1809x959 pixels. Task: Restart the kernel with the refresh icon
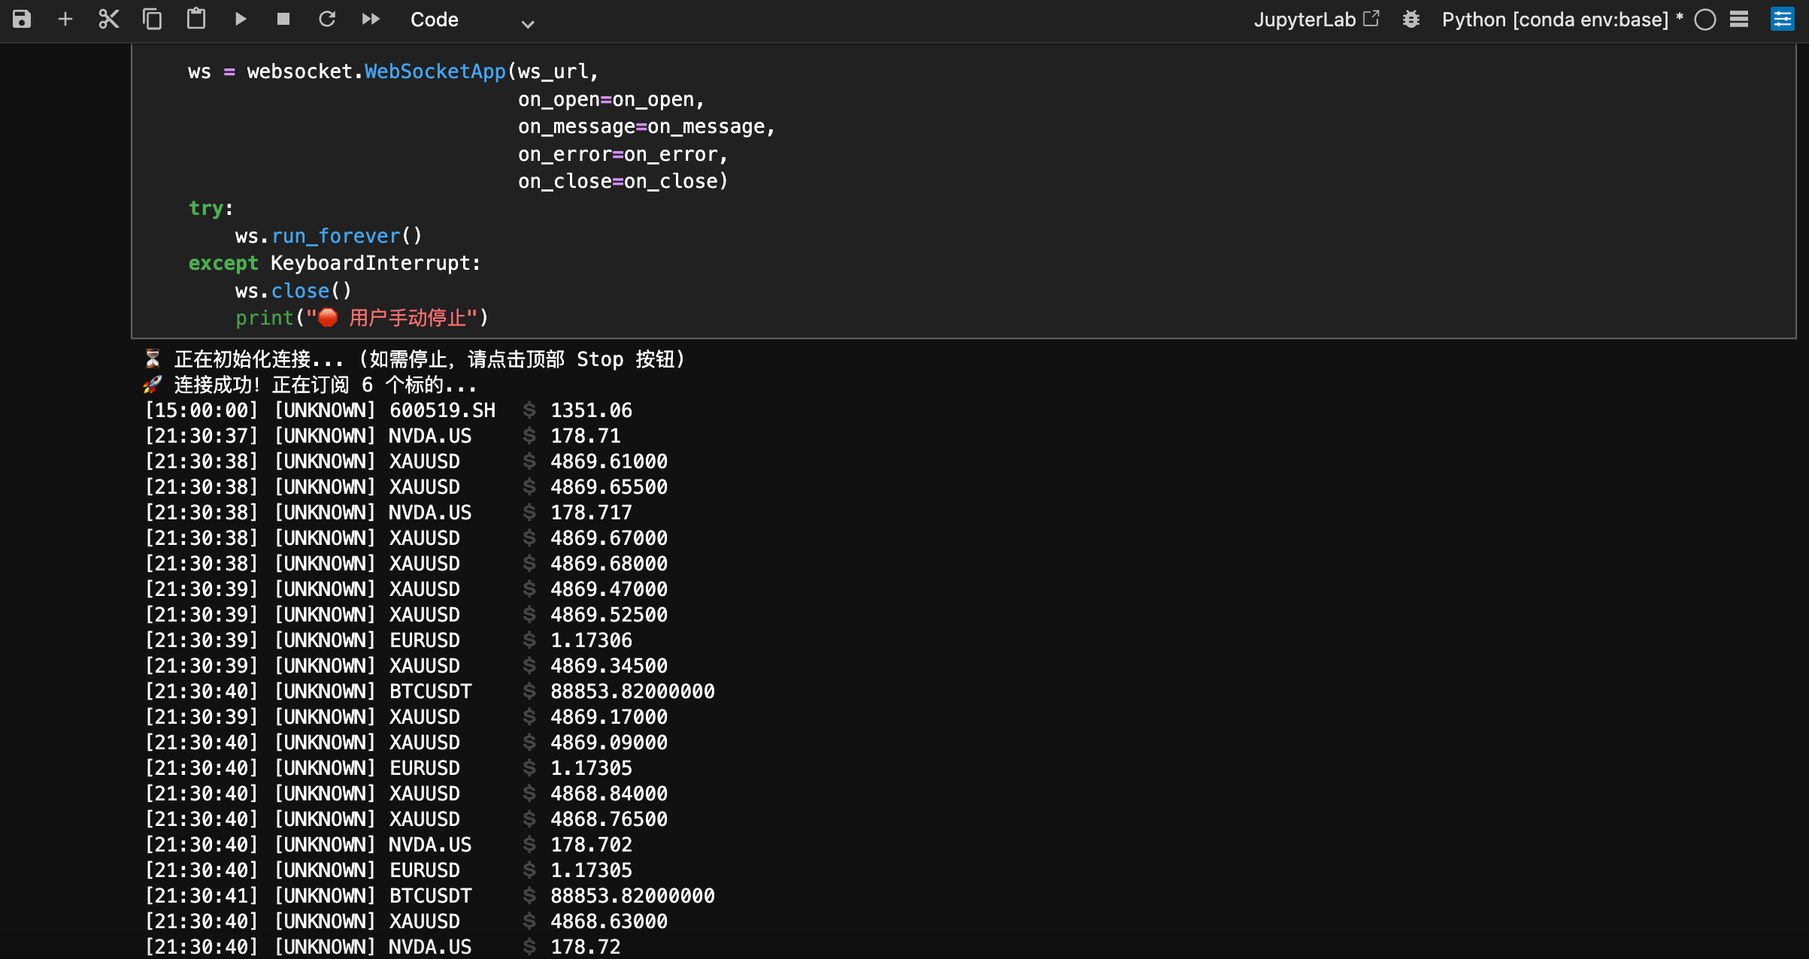(x=327, y=19)
